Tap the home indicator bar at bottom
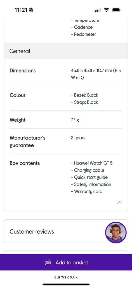Screen dimensions: 132x288 pos(66,284)
